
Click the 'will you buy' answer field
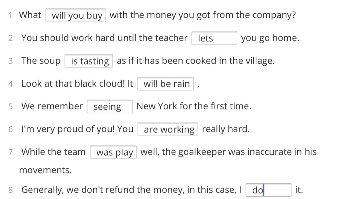point(76,15)
